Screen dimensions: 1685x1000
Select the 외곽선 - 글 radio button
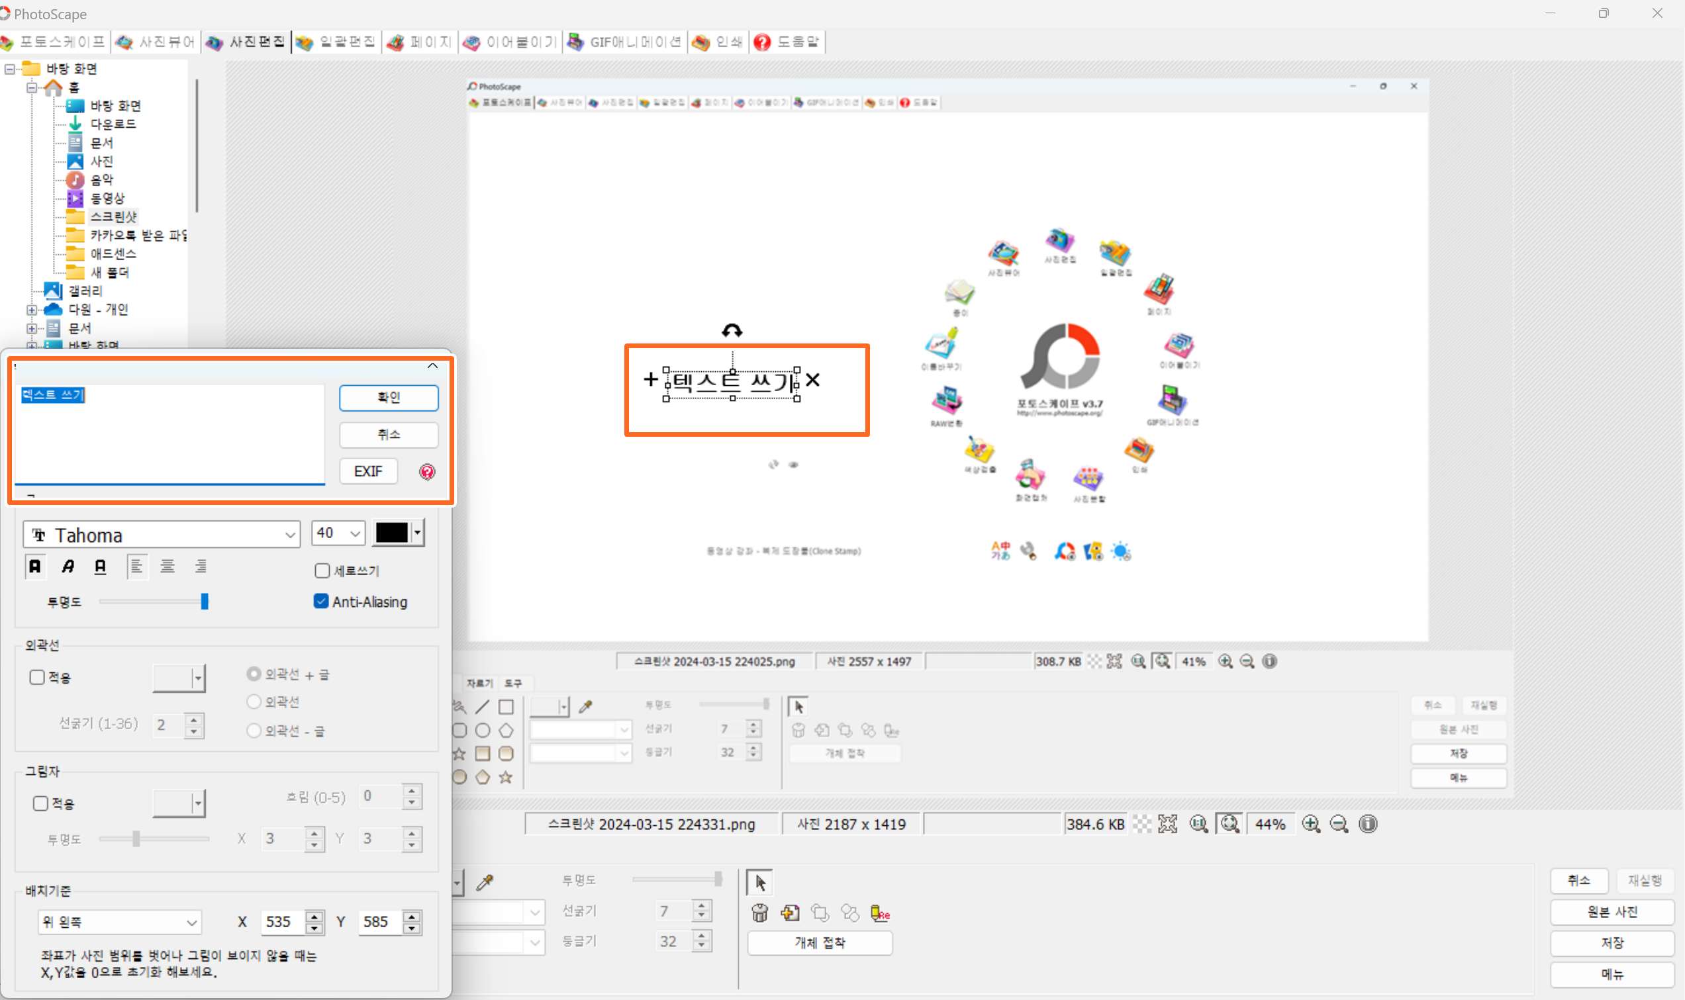pos(254,731)
